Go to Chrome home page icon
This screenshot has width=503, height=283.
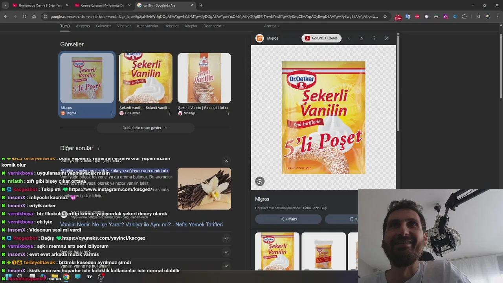(x=34, y=17)
